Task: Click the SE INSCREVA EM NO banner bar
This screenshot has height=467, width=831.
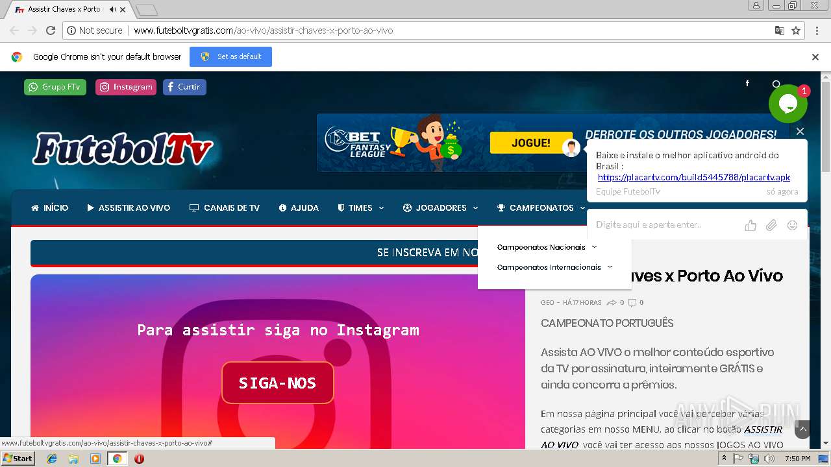Action: 254,253
